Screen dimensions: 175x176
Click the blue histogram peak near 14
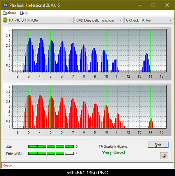click(146, 63)
